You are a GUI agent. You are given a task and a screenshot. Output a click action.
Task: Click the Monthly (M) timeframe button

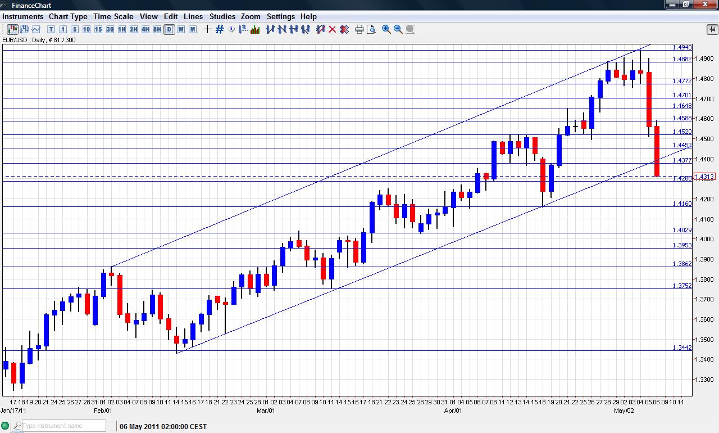tap(193, 29)
